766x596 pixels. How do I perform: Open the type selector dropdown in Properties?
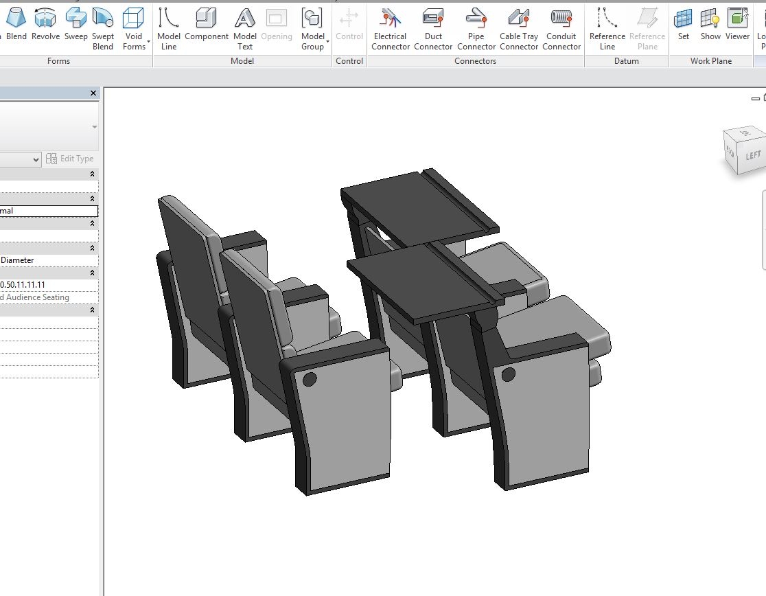95,127
